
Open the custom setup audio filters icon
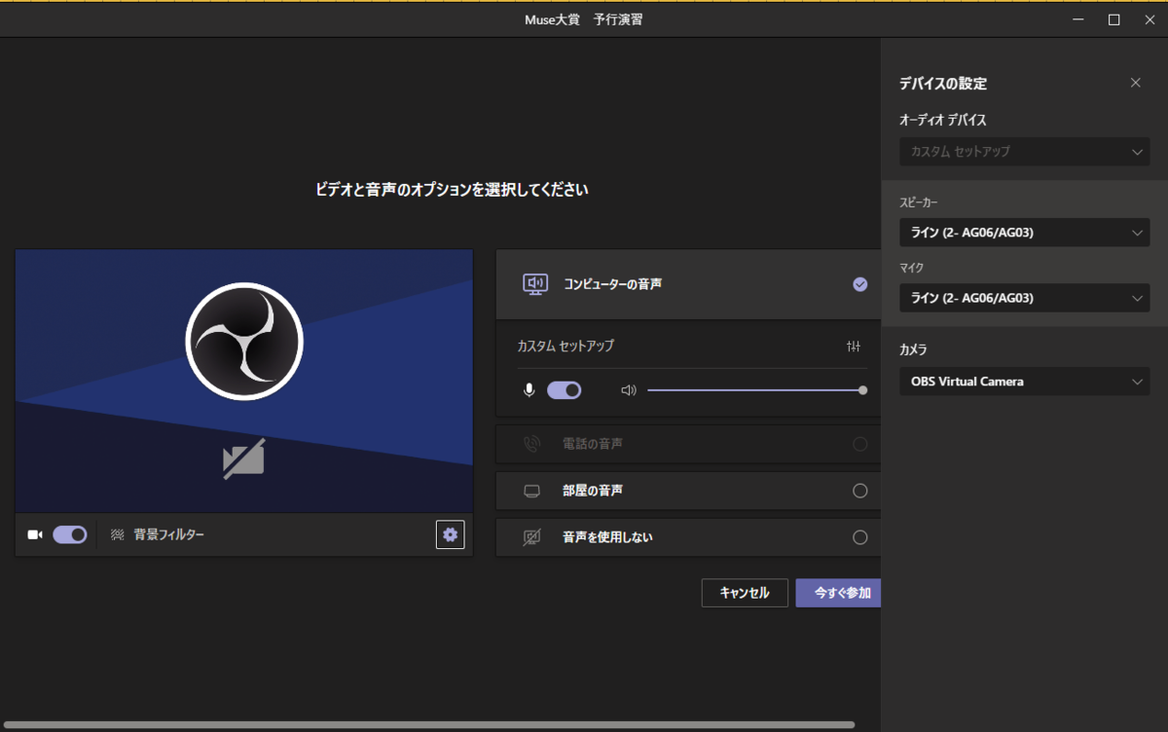coord(854,346)
